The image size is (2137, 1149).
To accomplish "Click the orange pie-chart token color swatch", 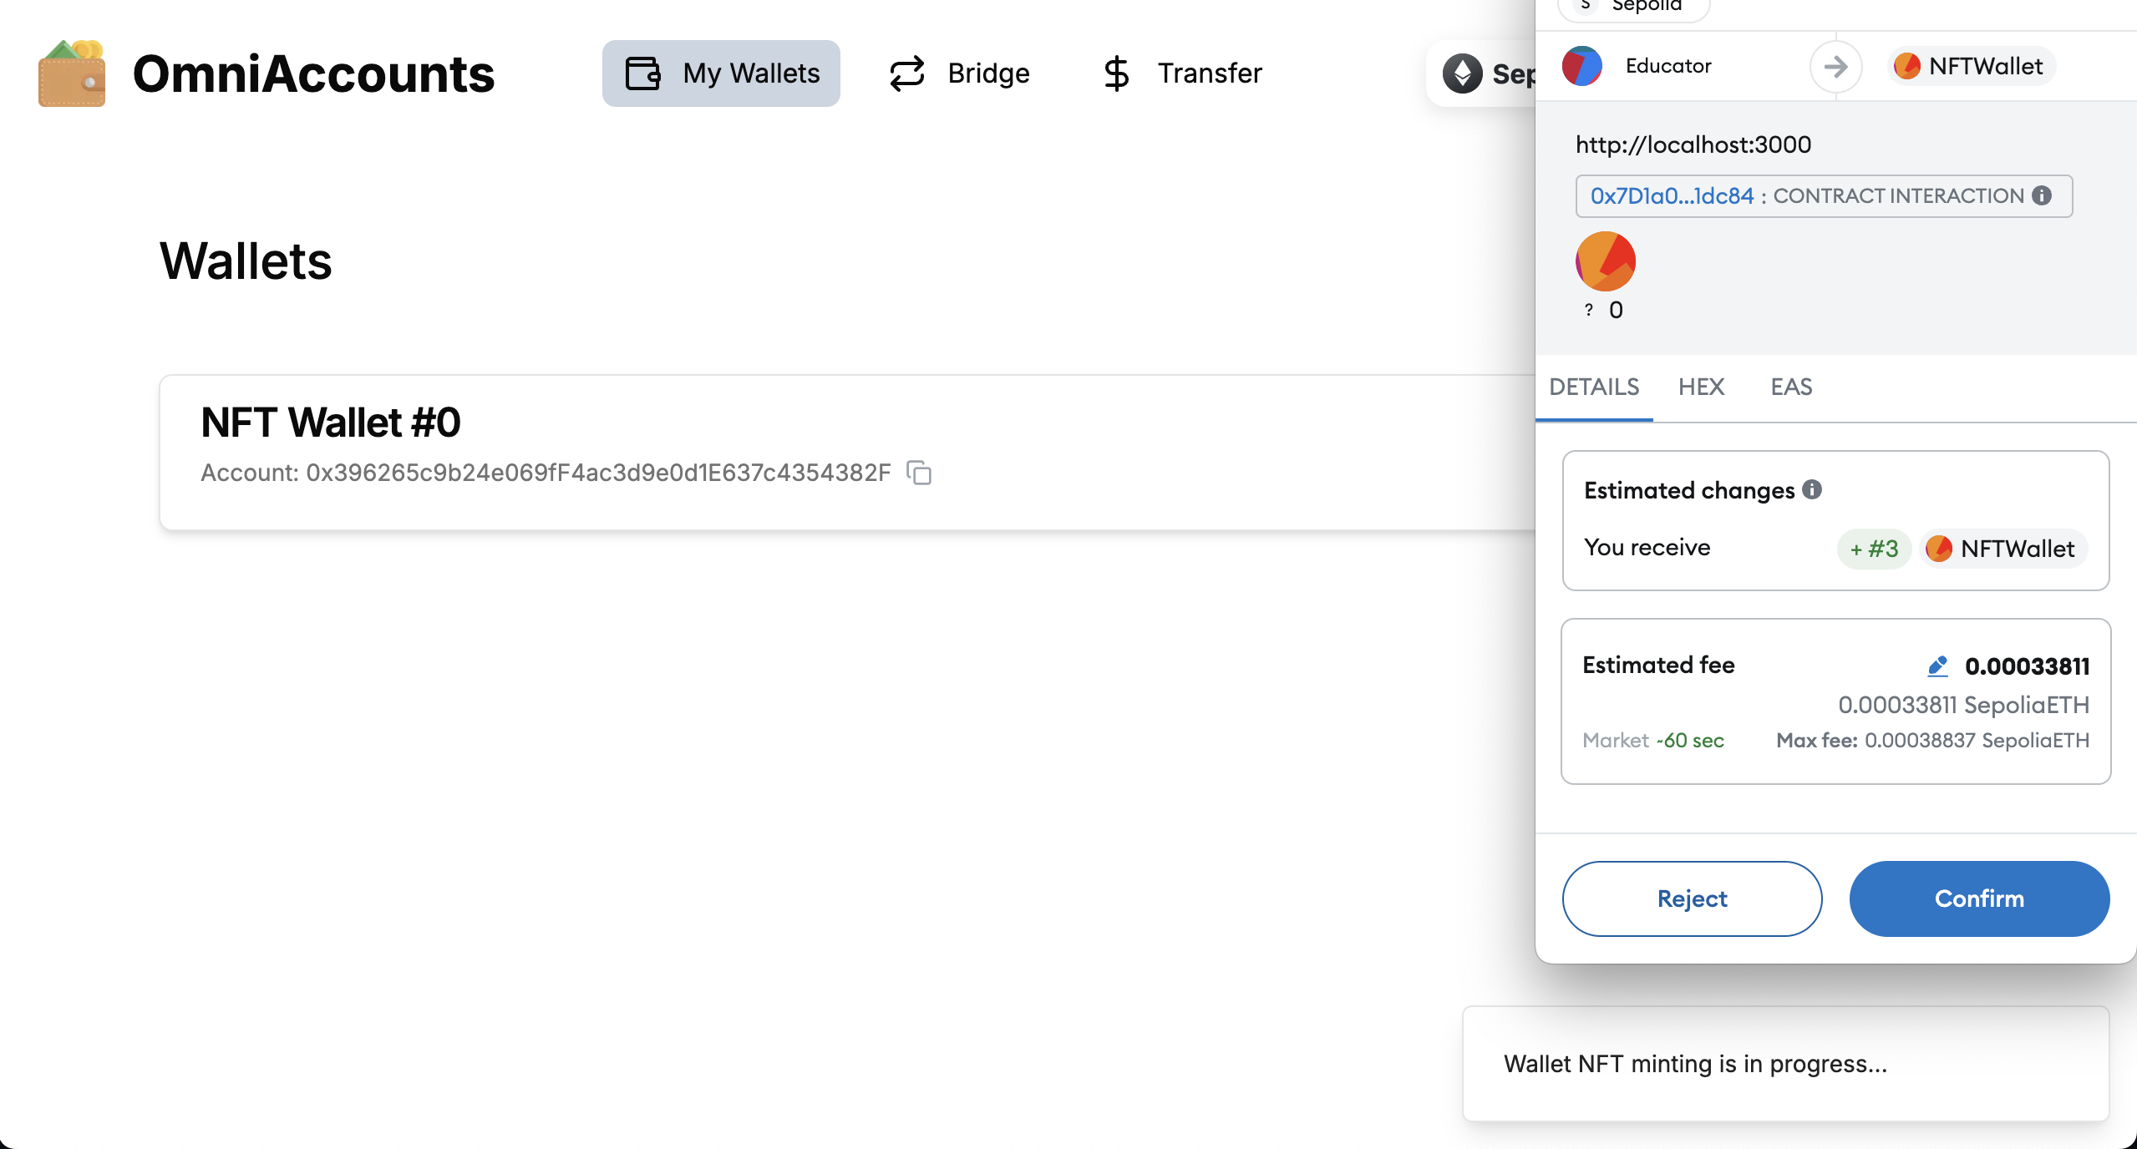I will point(1607,261).
